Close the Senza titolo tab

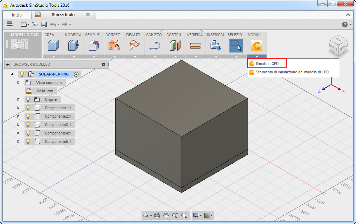[88, 14]
